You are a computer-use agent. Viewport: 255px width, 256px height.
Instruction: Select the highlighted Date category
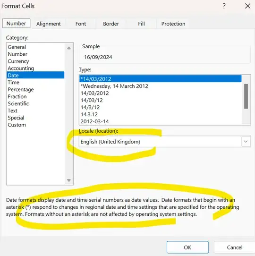pyautogui.click(x=35, y=75)
